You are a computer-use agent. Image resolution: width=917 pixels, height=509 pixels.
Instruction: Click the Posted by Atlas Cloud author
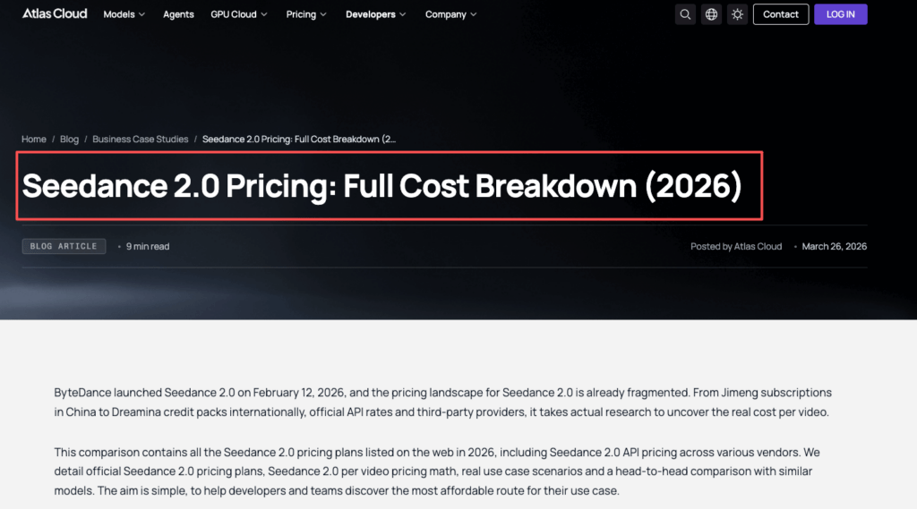[x=736, y=246]
